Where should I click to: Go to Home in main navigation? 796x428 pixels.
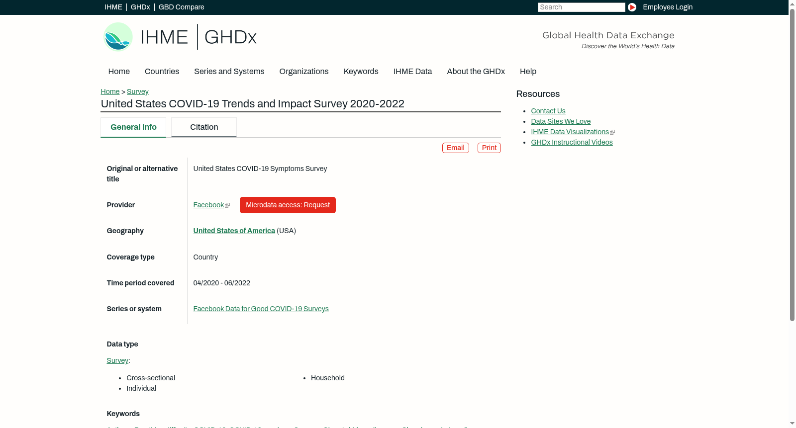119,71
